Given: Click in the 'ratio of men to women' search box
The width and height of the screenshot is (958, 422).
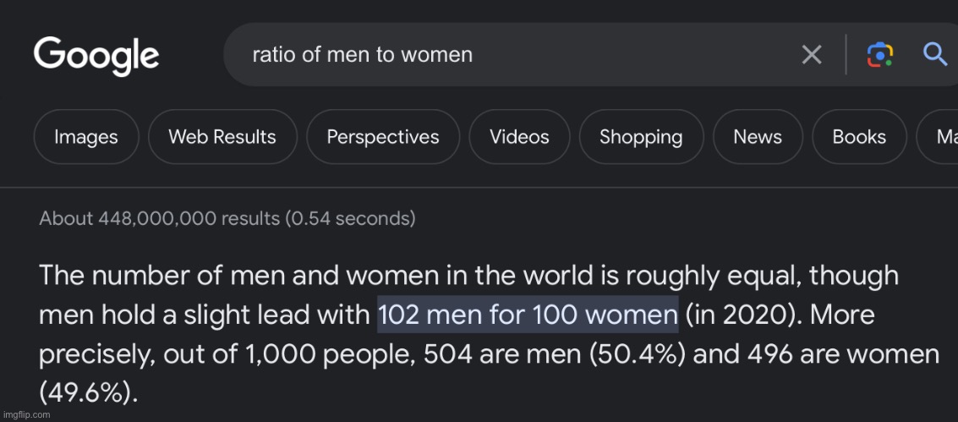Looking at the screenshot, I should click(507, 56).
